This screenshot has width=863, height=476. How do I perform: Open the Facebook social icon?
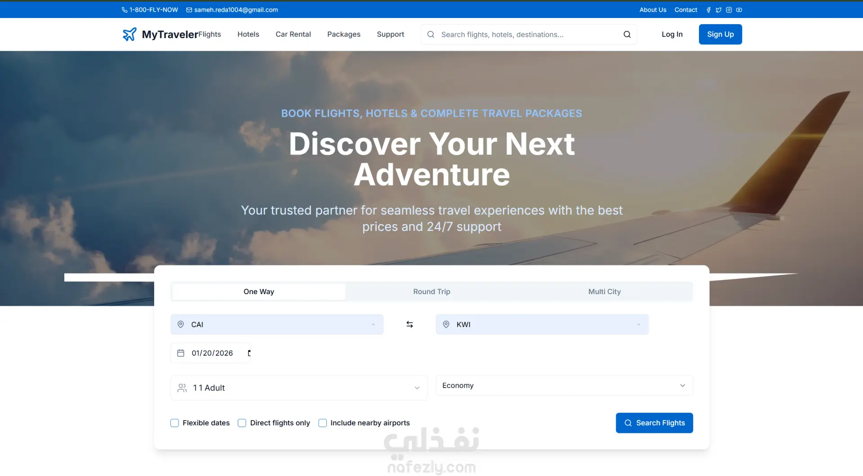click(x=708, y=10)
